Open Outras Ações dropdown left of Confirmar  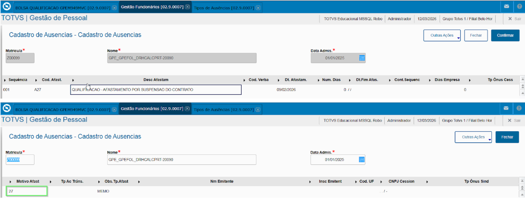pos(442,36)
